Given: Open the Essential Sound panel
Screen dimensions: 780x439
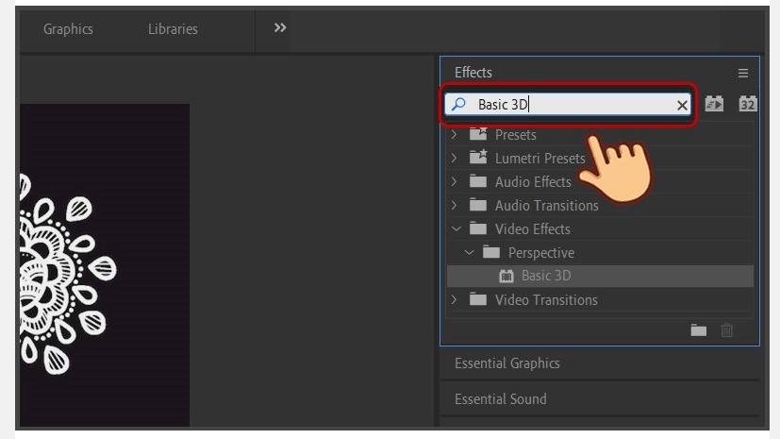Looking at the screenshot, I should 501,399.
